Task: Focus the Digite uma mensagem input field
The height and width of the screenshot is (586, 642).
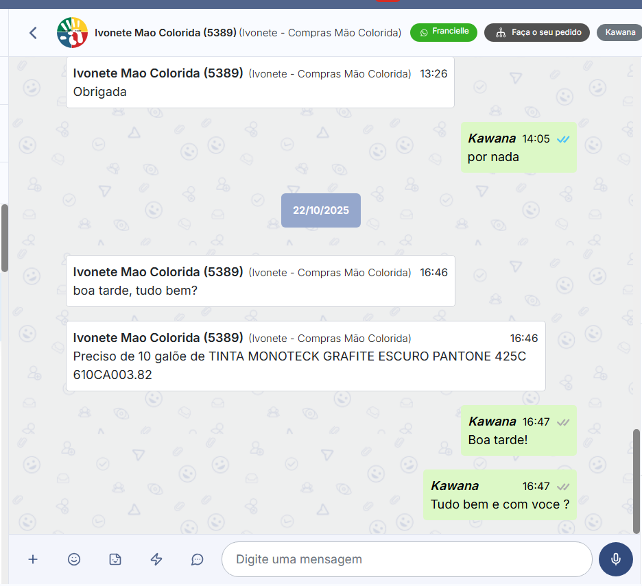Action: tap(406, 559)
